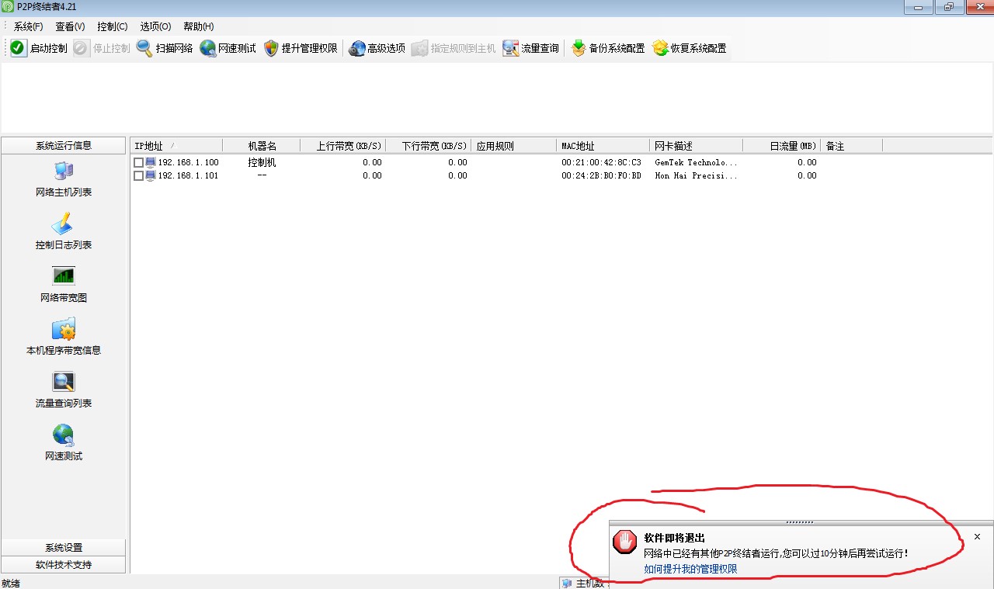Image resolution: width=994 pixels, height=589 pixels.
Task: Click the P2P终结者 title bar app icon
Action: [x=8, y=7]
